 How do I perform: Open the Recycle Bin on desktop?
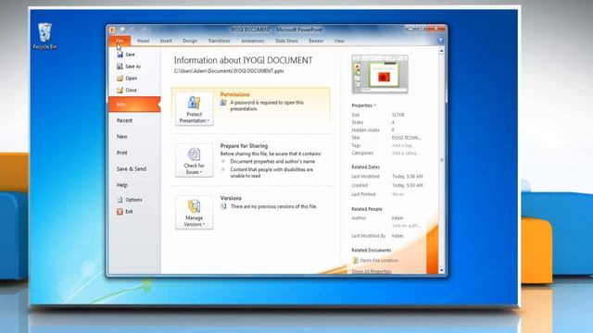44,35
